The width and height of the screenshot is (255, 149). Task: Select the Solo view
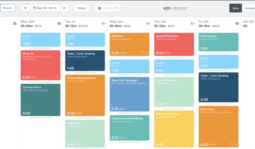[235, 8]
